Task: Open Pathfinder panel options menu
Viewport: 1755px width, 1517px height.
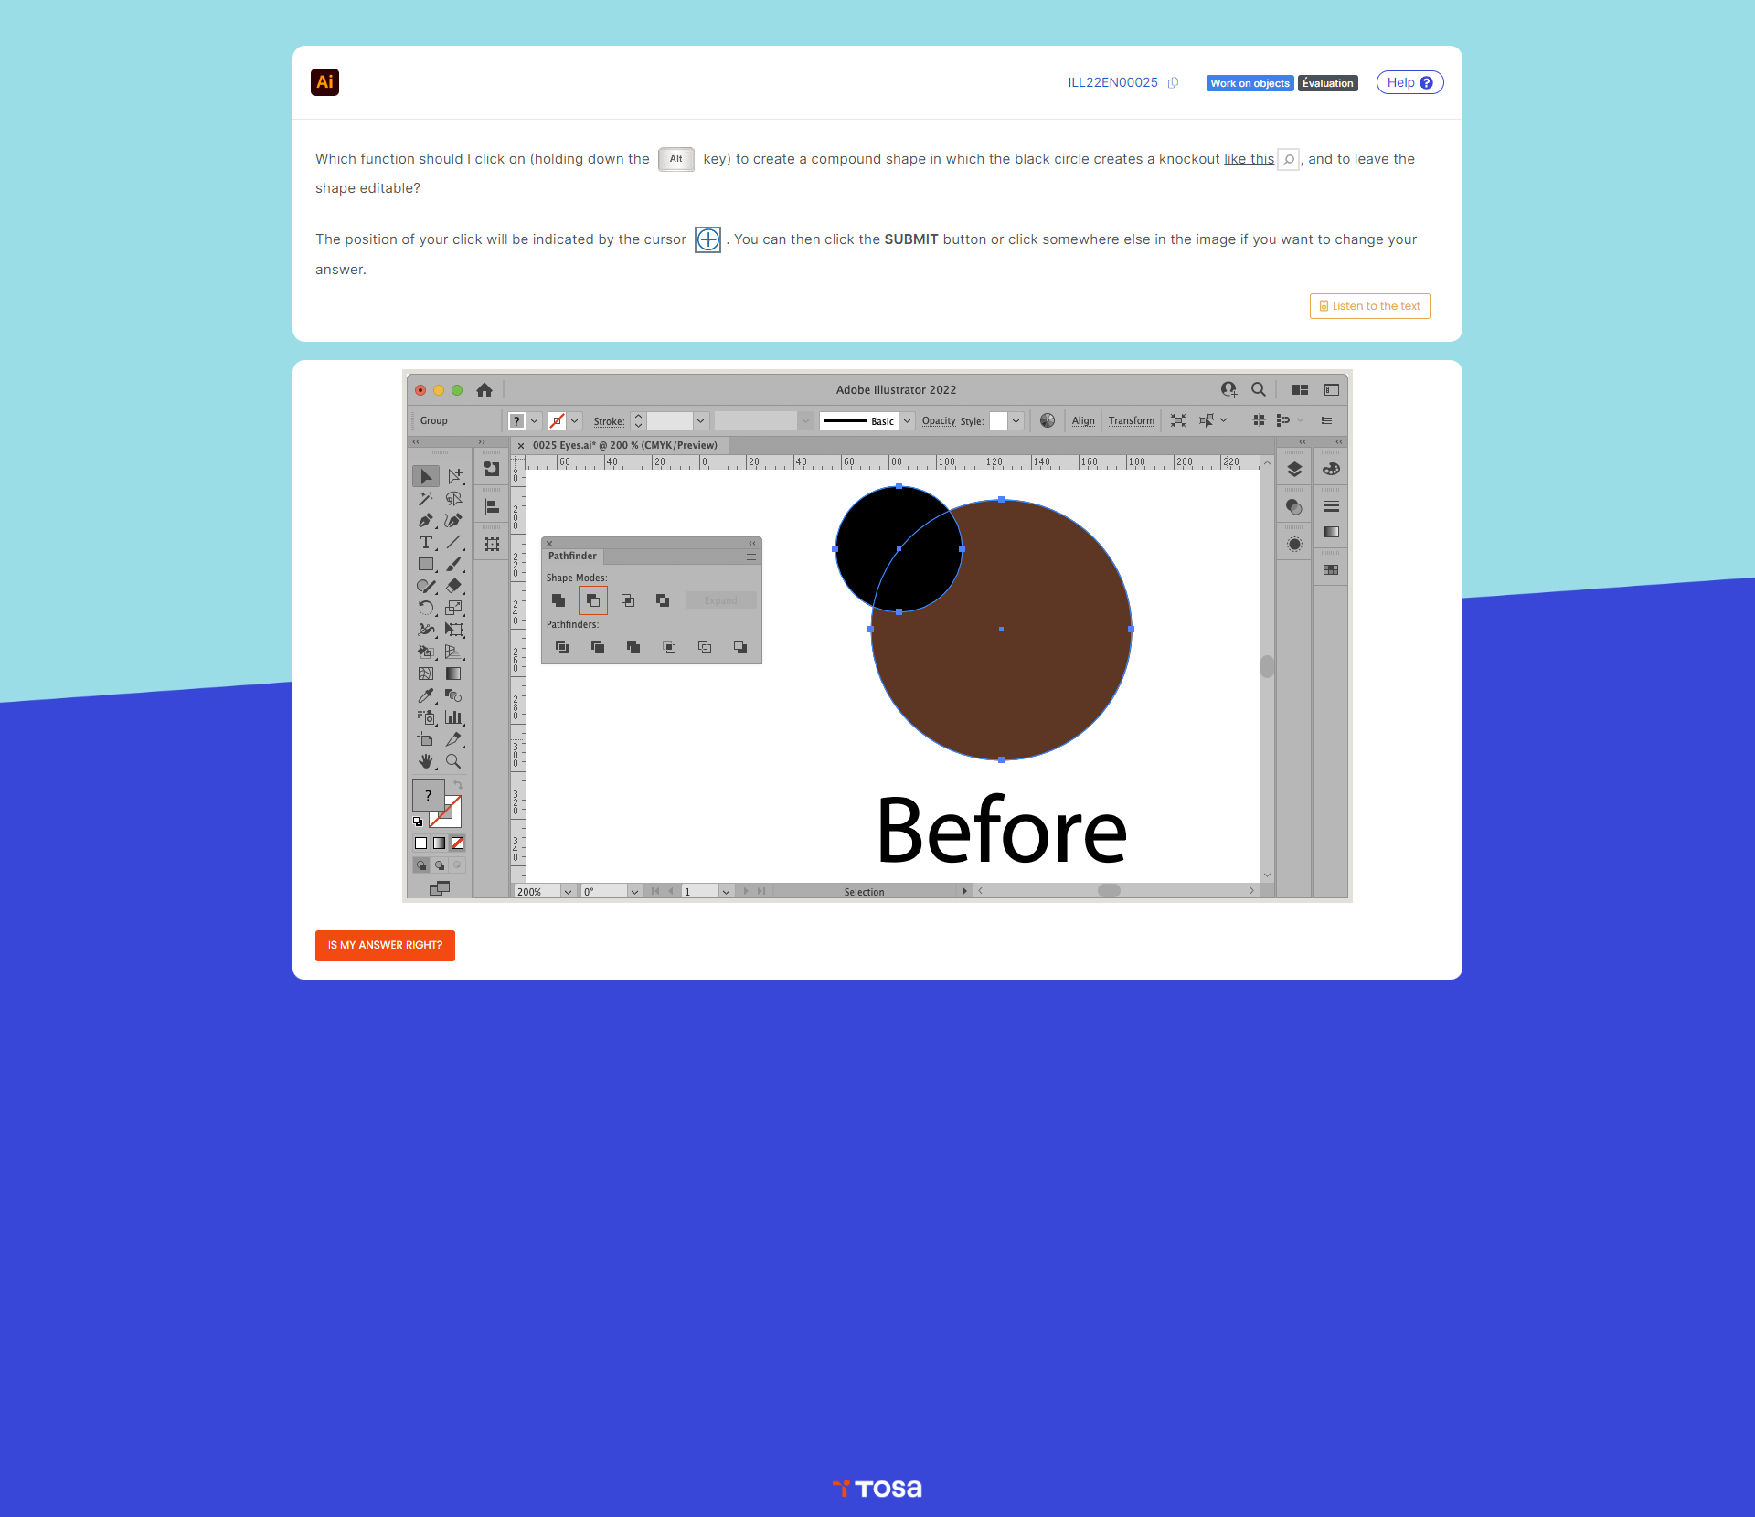Action: (751, 557)
